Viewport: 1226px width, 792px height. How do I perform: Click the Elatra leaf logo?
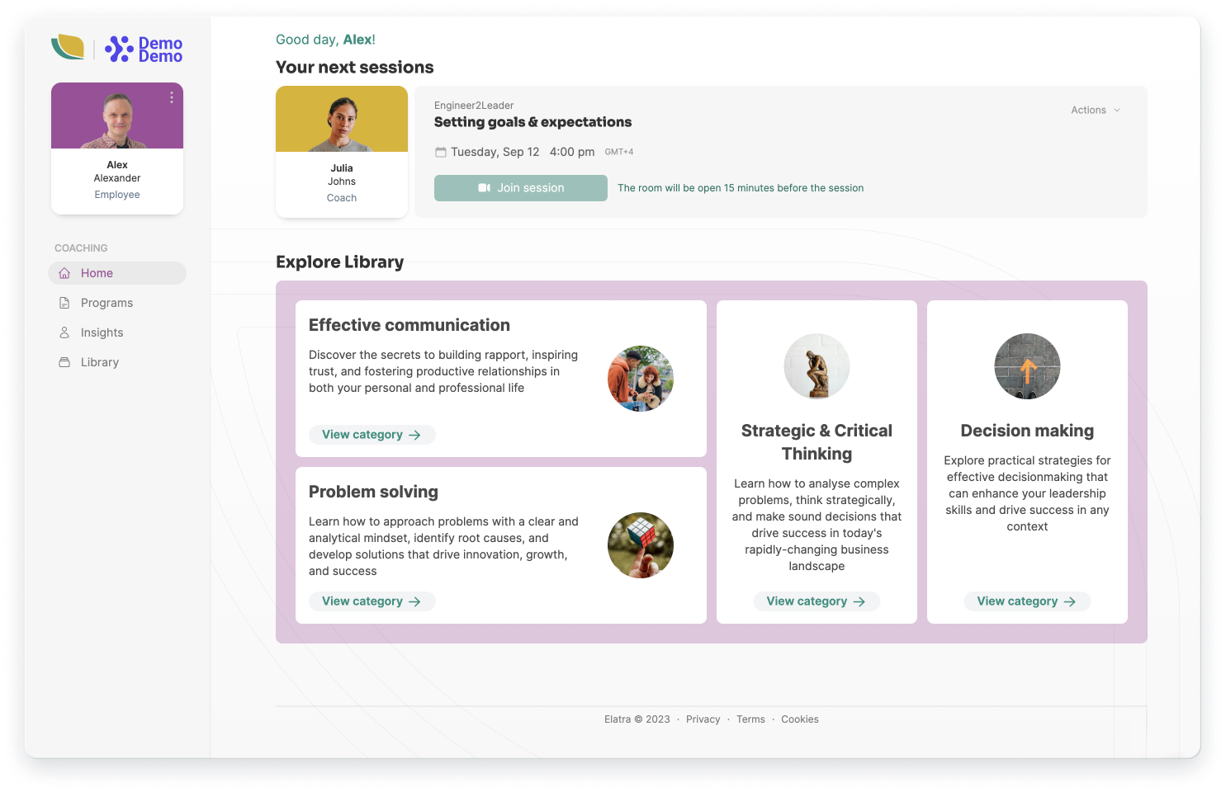pos(69,49)
